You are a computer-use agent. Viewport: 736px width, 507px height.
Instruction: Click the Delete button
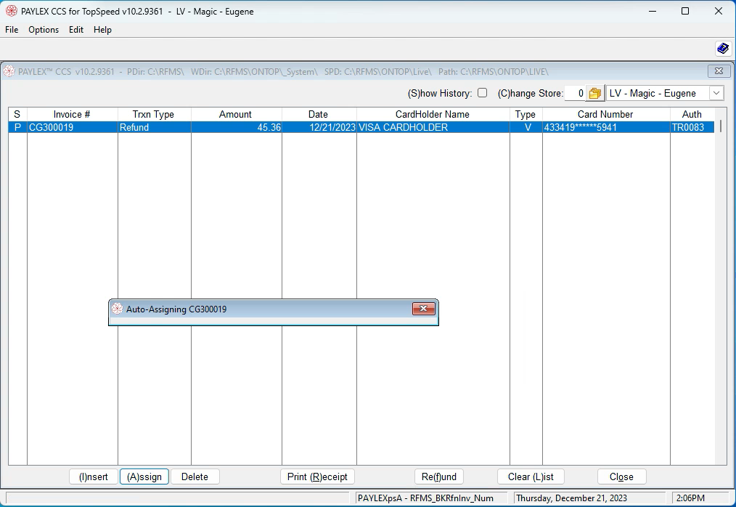pyautogui.click(x=195, y=476)
